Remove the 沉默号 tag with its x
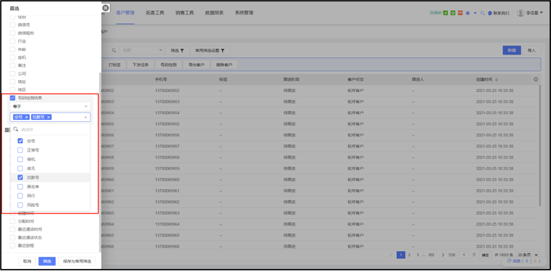The height and width of the screenshot is (271, 551). [x=48, y=117]
